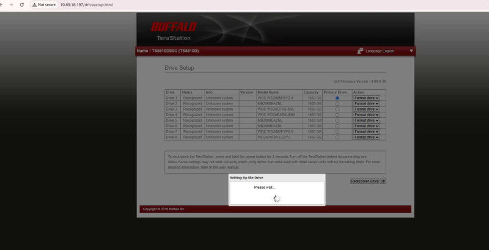
Task: Open the Action dropdown for Drive 4
Action: point(366,115)
